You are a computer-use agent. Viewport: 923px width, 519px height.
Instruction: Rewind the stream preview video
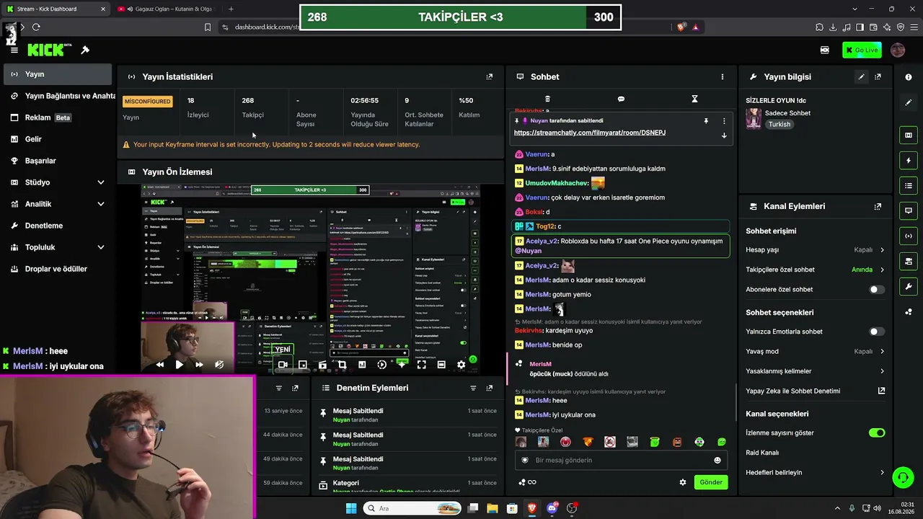pyautogui.click(x=159, y=365)
